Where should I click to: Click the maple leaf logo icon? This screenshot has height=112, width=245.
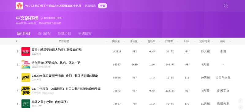tap(19, 6)
